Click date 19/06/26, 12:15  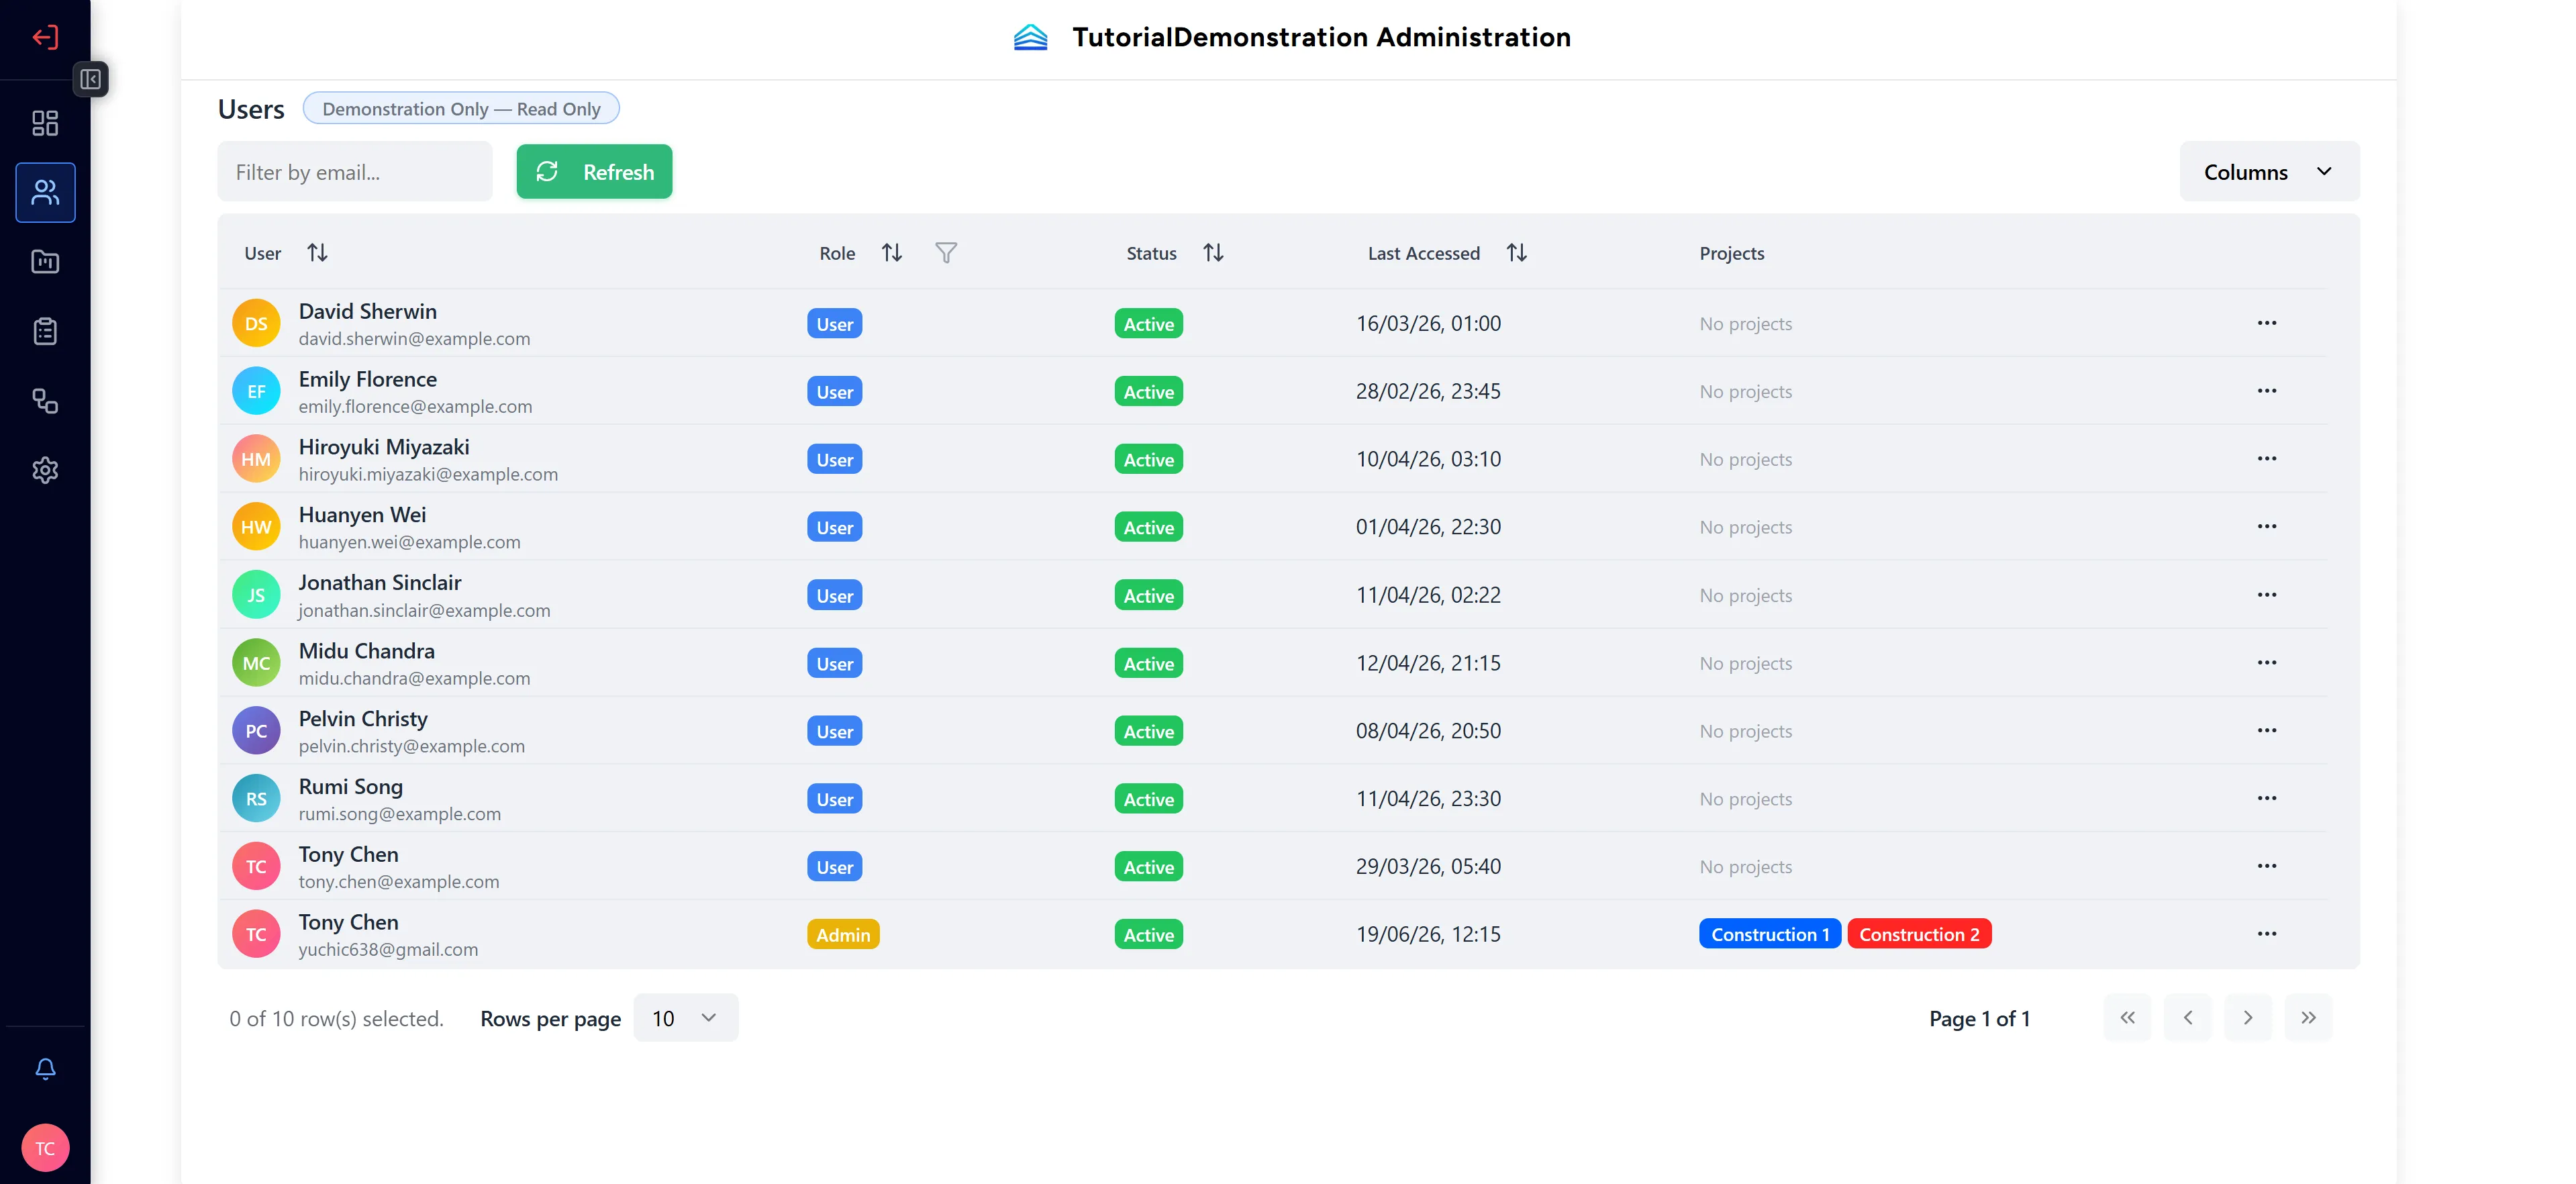[1428, 934]
